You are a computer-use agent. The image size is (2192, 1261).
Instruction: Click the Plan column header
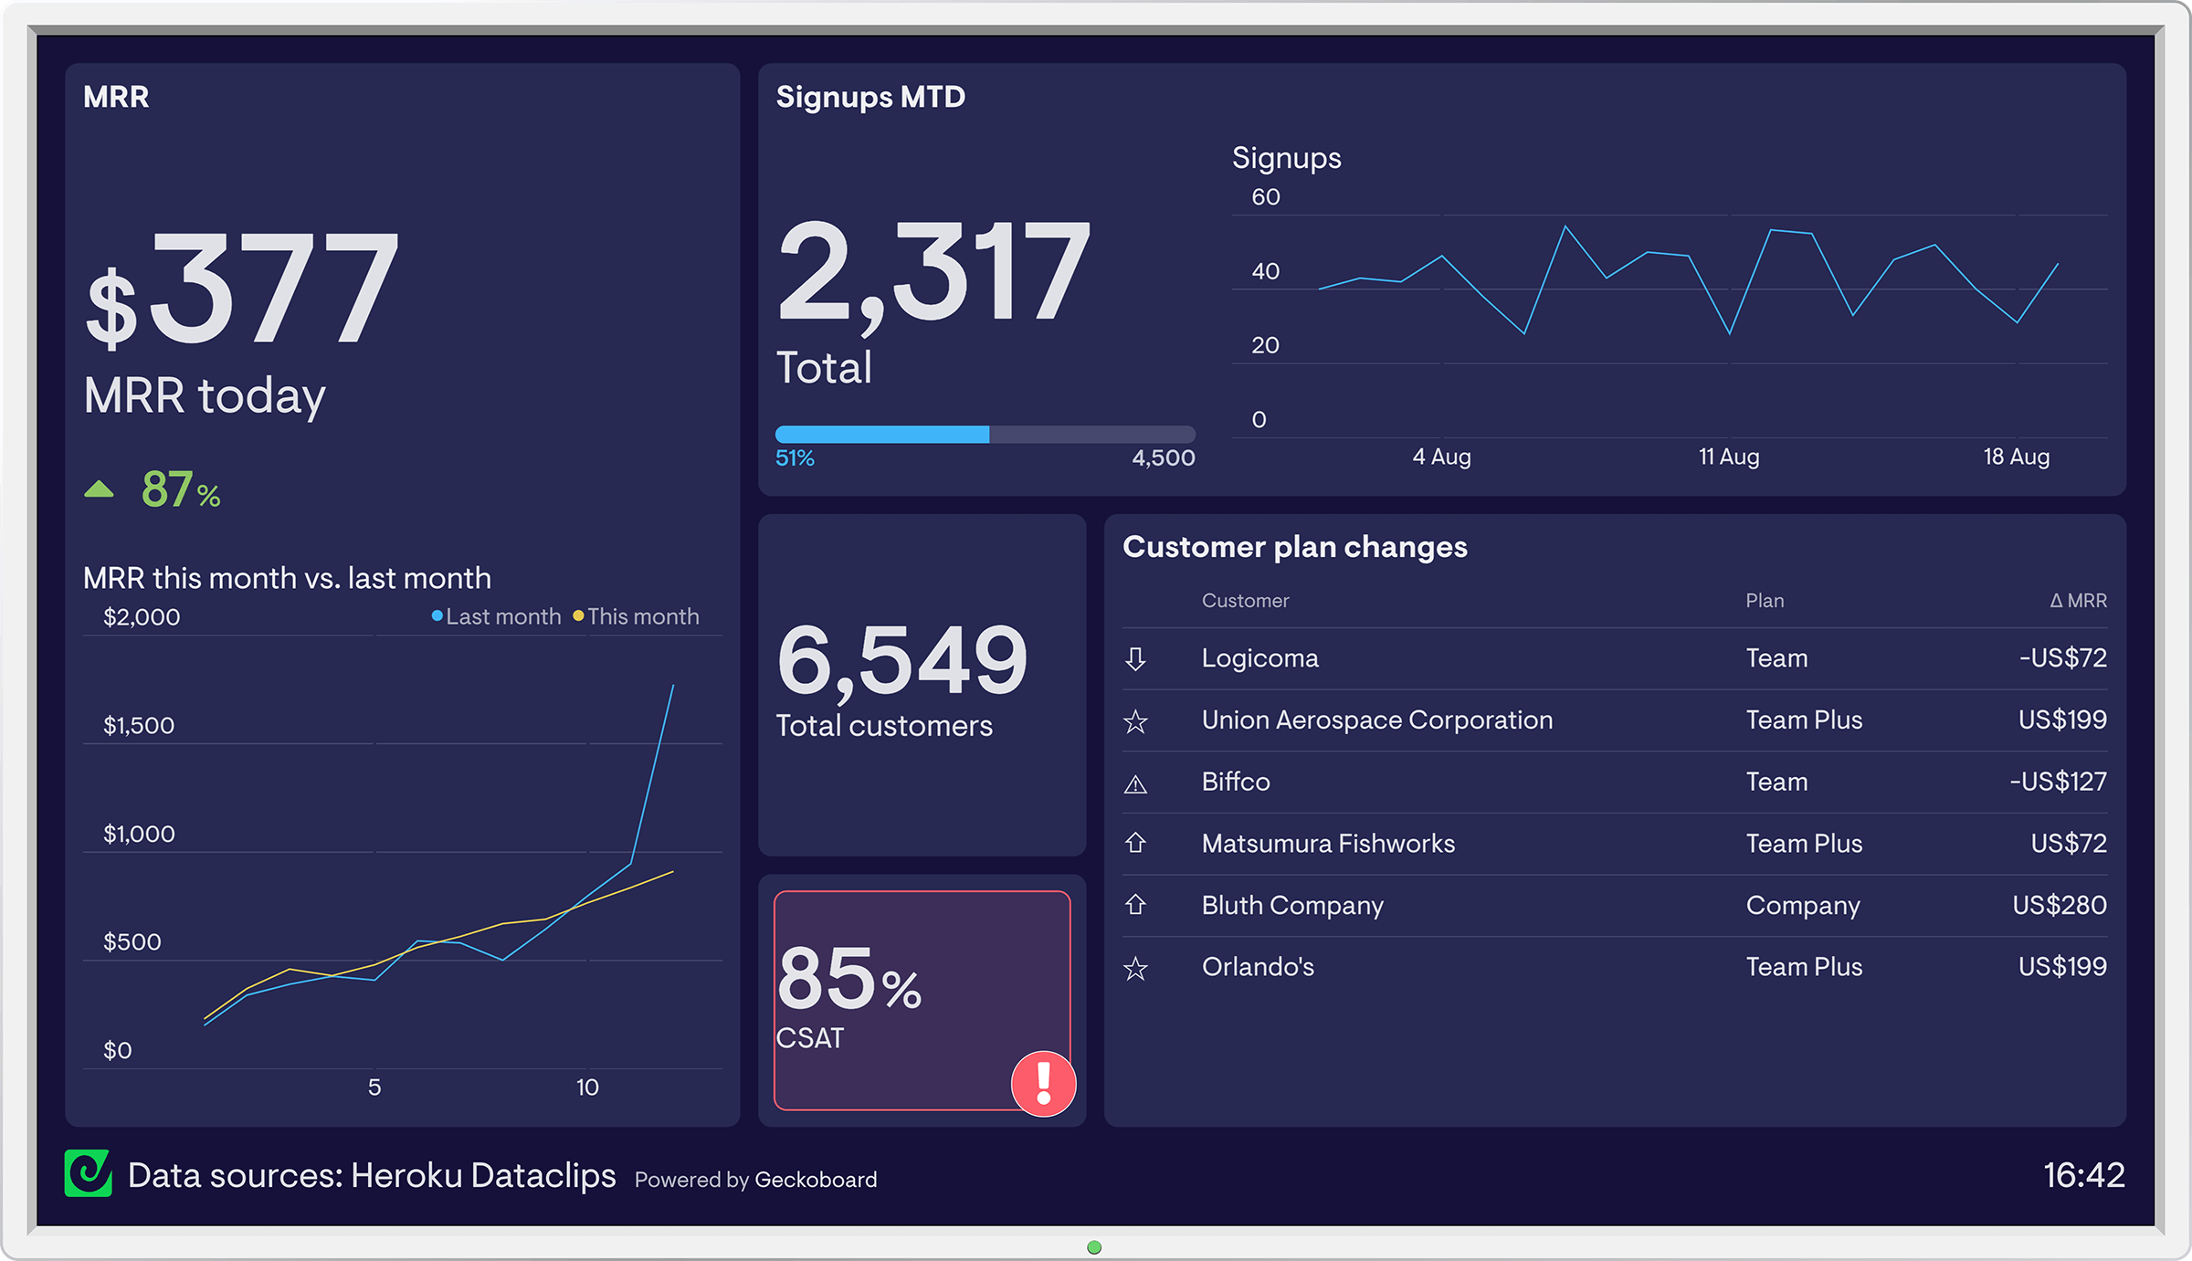coord(1764,601)
